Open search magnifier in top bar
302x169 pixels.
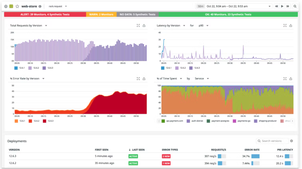pos(295,6)
